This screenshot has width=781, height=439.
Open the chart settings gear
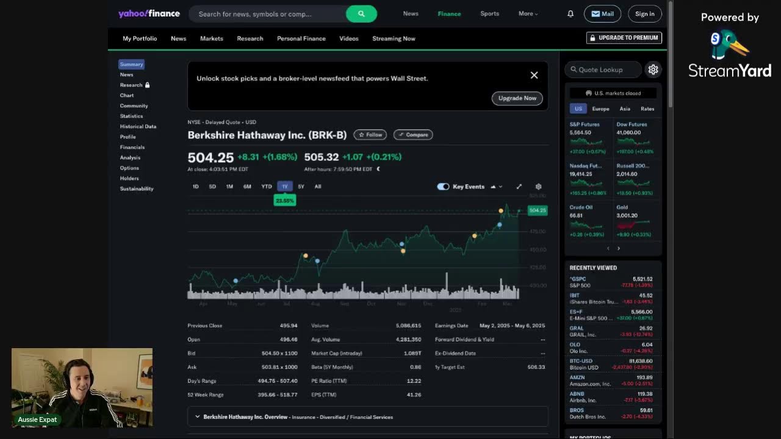tap(538, 187)
